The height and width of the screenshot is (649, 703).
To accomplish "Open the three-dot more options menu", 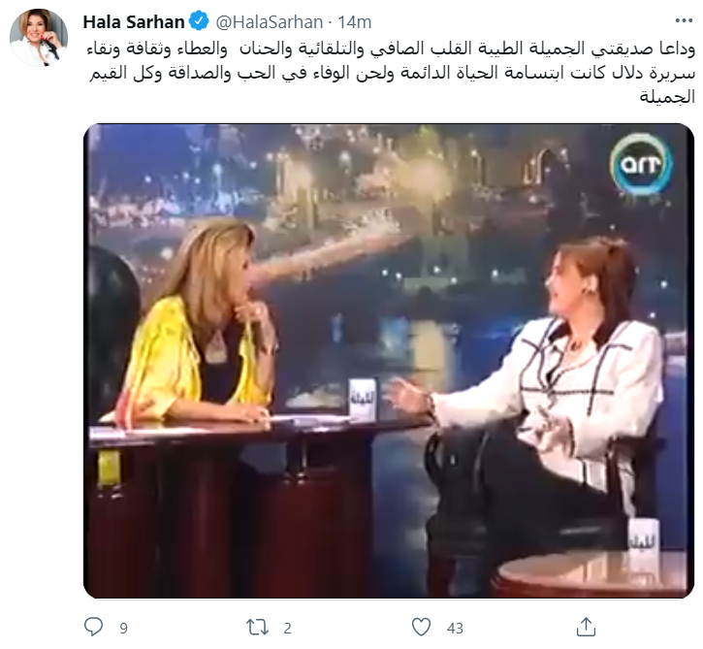I will coord(684,20).
